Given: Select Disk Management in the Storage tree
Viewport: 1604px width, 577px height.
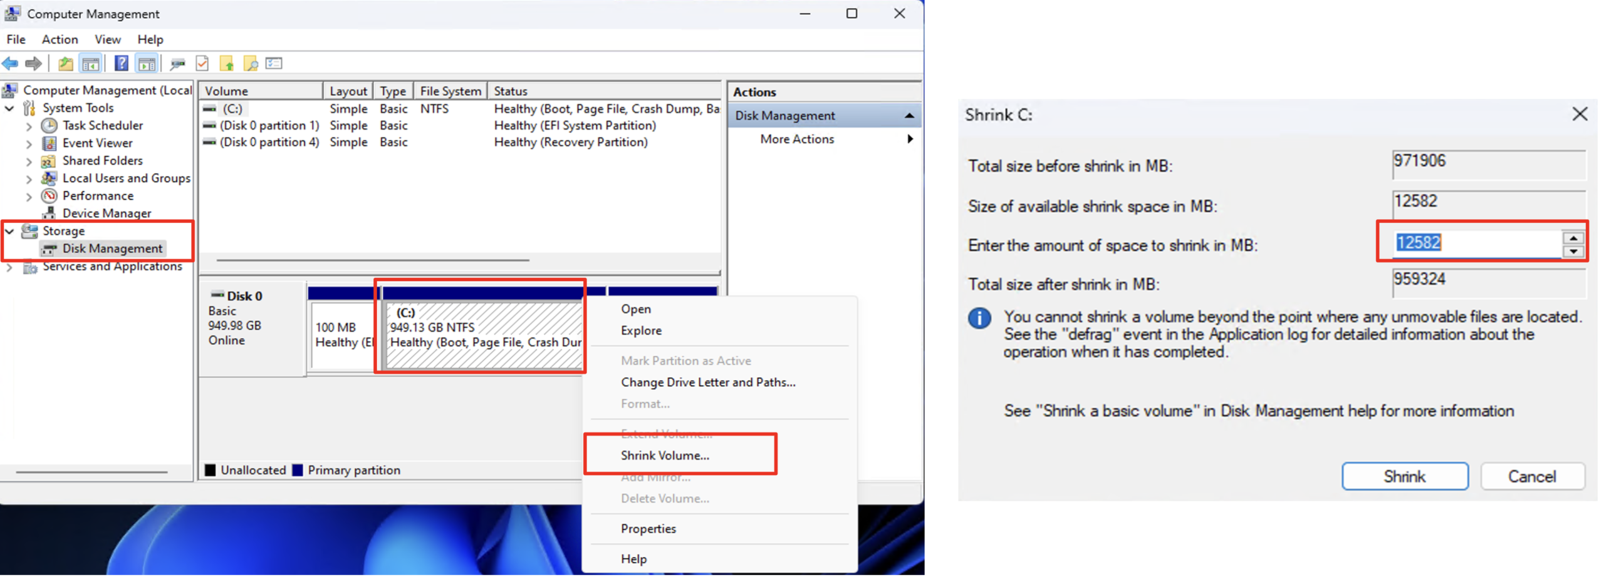Looking at the screenshot, I should coord(112,248).
